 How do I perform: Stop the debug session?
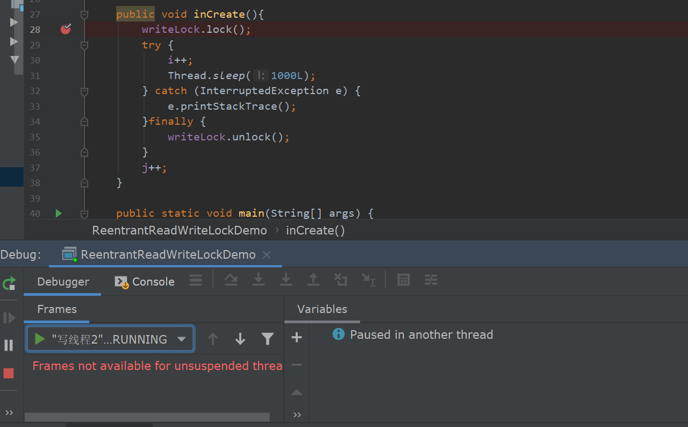[x=9, y=373]
